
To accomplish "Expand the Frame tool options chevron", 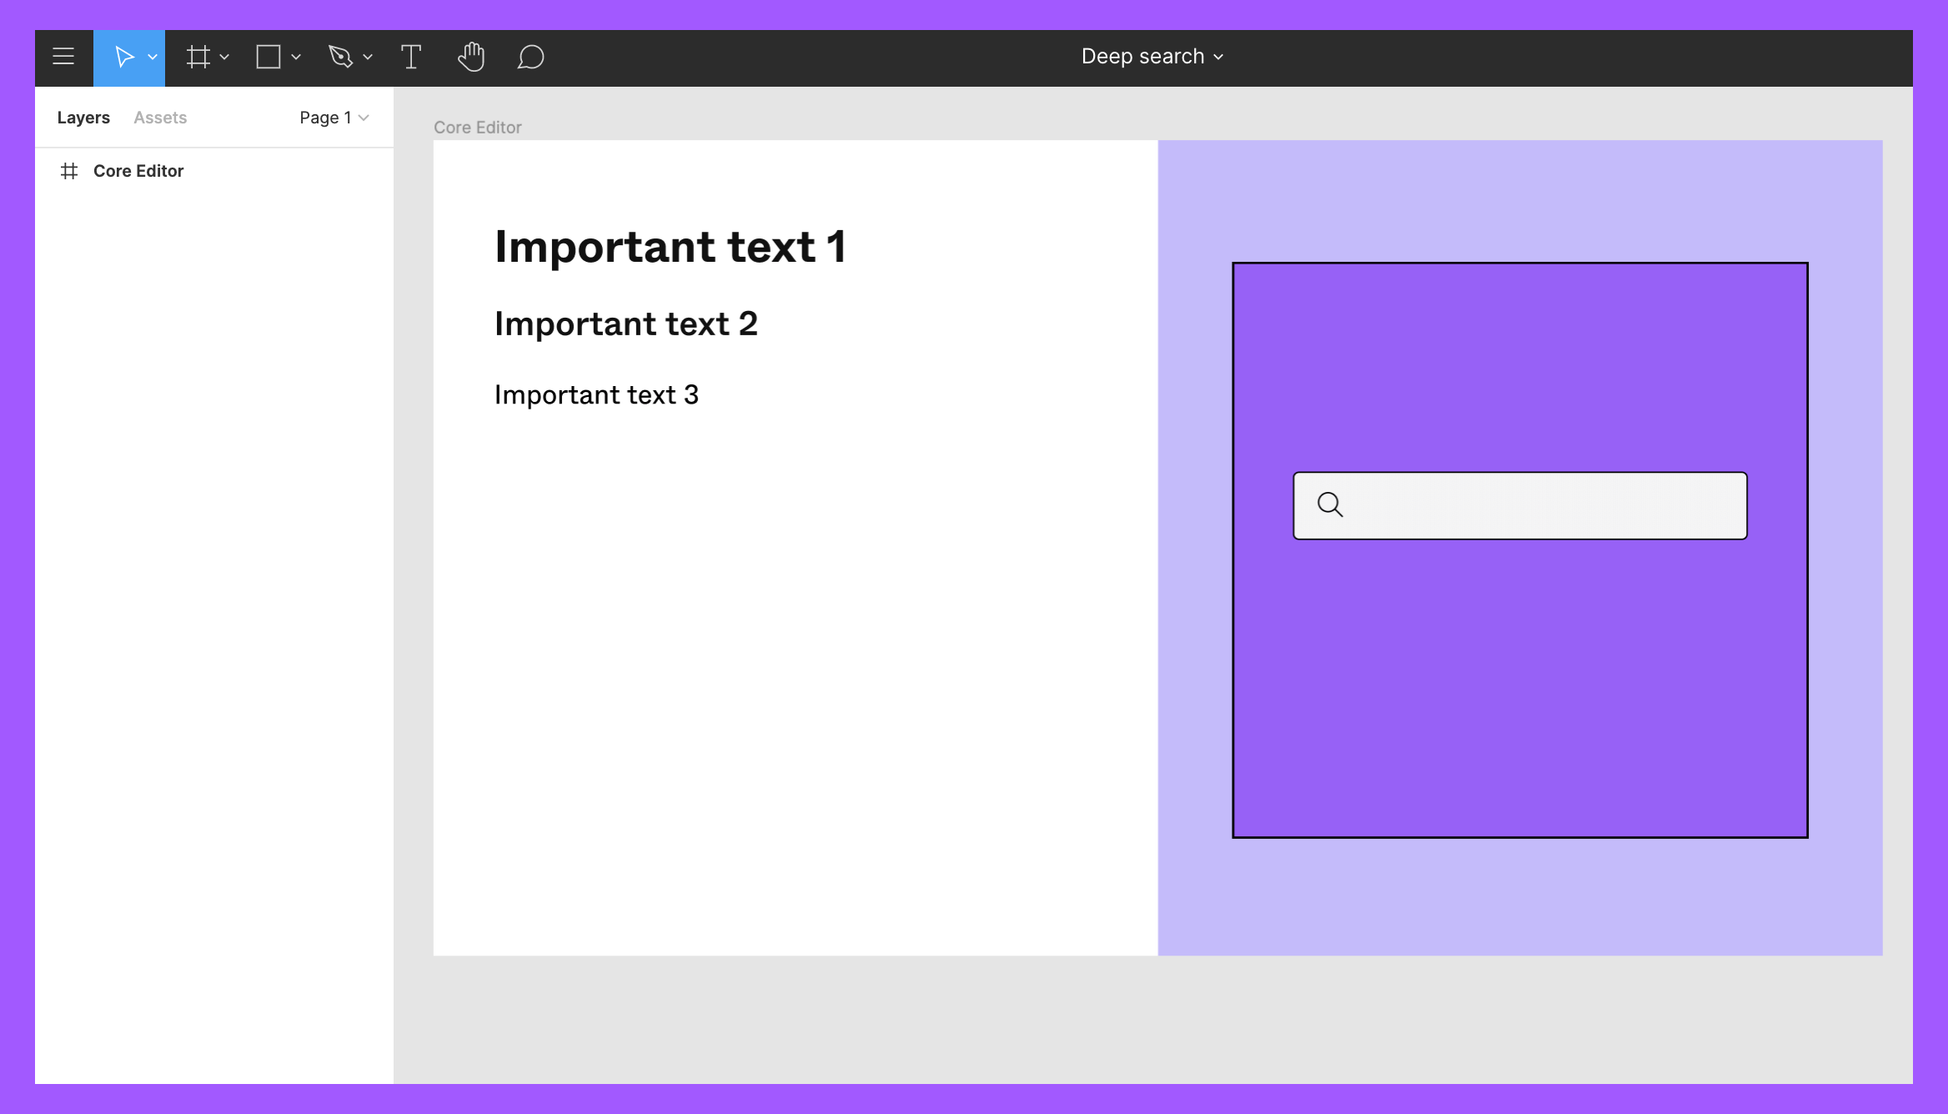I will tap(224, 57).
